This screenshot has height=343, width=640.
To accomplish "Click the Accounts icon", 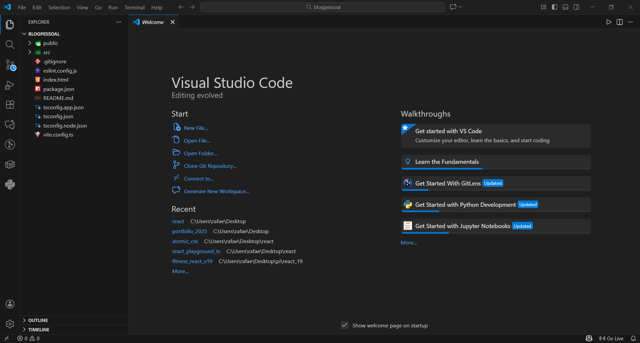I will (x=10, y=304).
